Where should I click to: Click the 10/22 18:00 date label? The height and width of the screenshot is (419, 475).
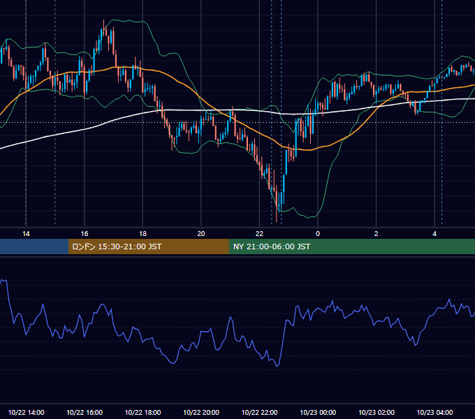point(142,412)
